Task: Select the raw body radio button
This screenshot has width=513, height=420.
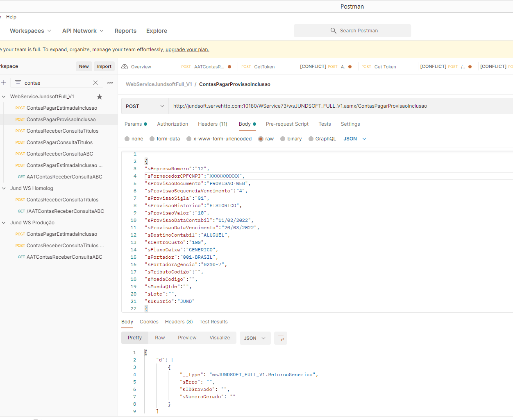Action: click(261, 139)
